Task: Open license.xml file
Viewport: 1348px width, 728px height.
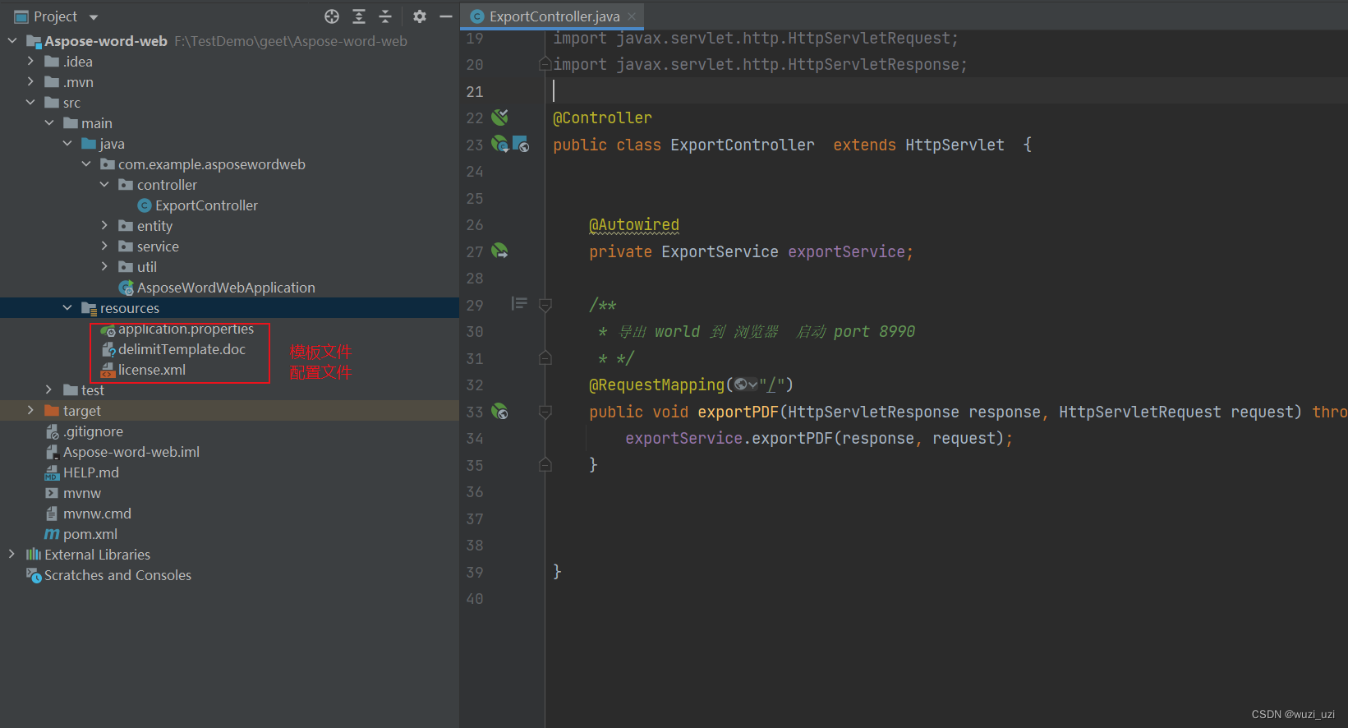Action: pos(152,370)
